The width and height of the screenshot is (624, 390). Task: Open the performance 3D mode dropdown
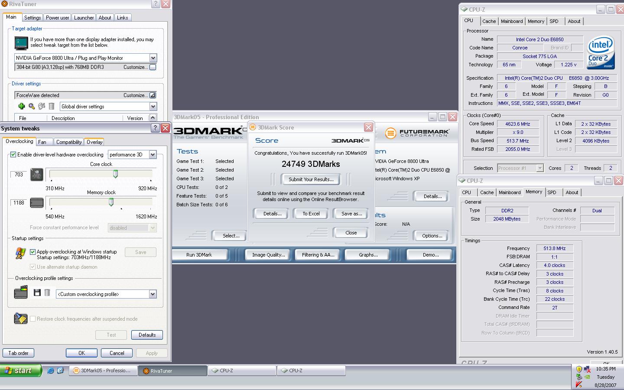click(x=153, y=155)
